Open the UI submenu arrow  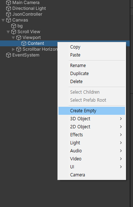click(x=121, y=167)
